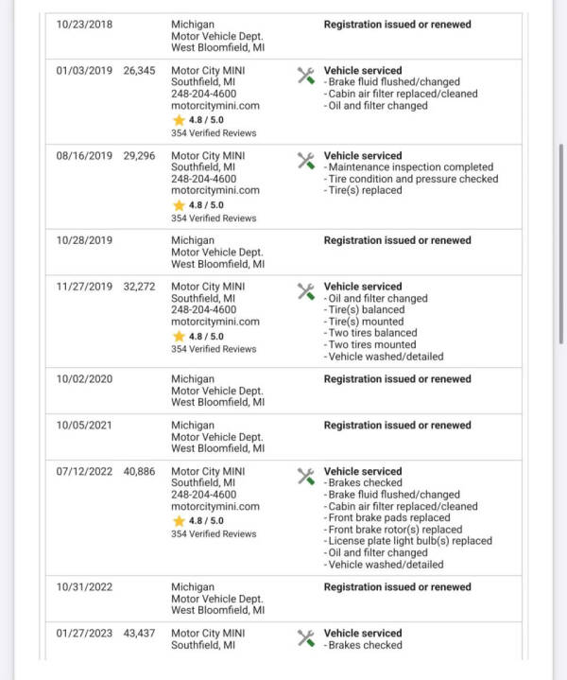Open motorcitymini.com link in 11/27/2019 entry
The image size is (567, 680).
click(x=215, y=322)
